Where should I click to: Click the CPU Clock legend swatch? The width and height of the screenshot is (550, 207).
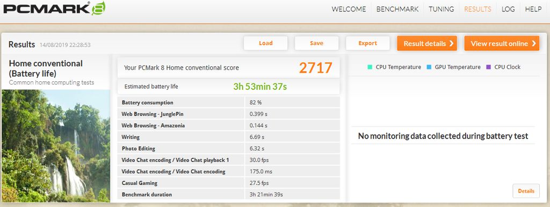coord(488,67)
